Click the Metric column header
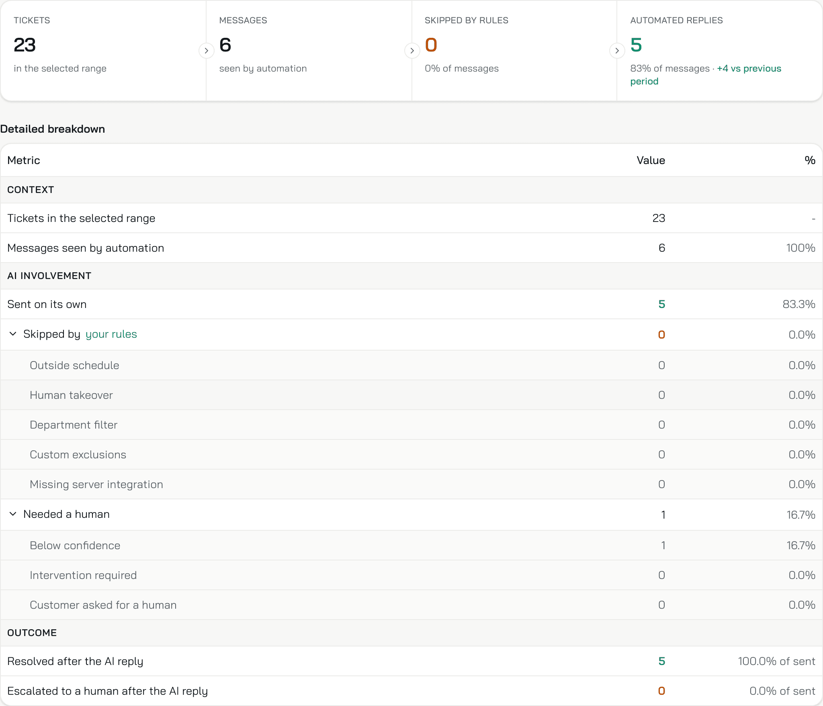Image resolution: width=823 pixels, height=706 pixels. click(x=24, y=160)
